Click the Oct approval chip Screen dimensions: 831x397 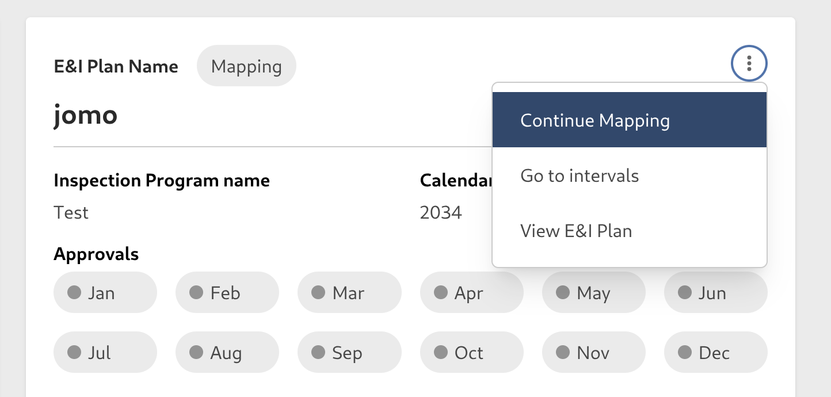click(x=471, y=352)
